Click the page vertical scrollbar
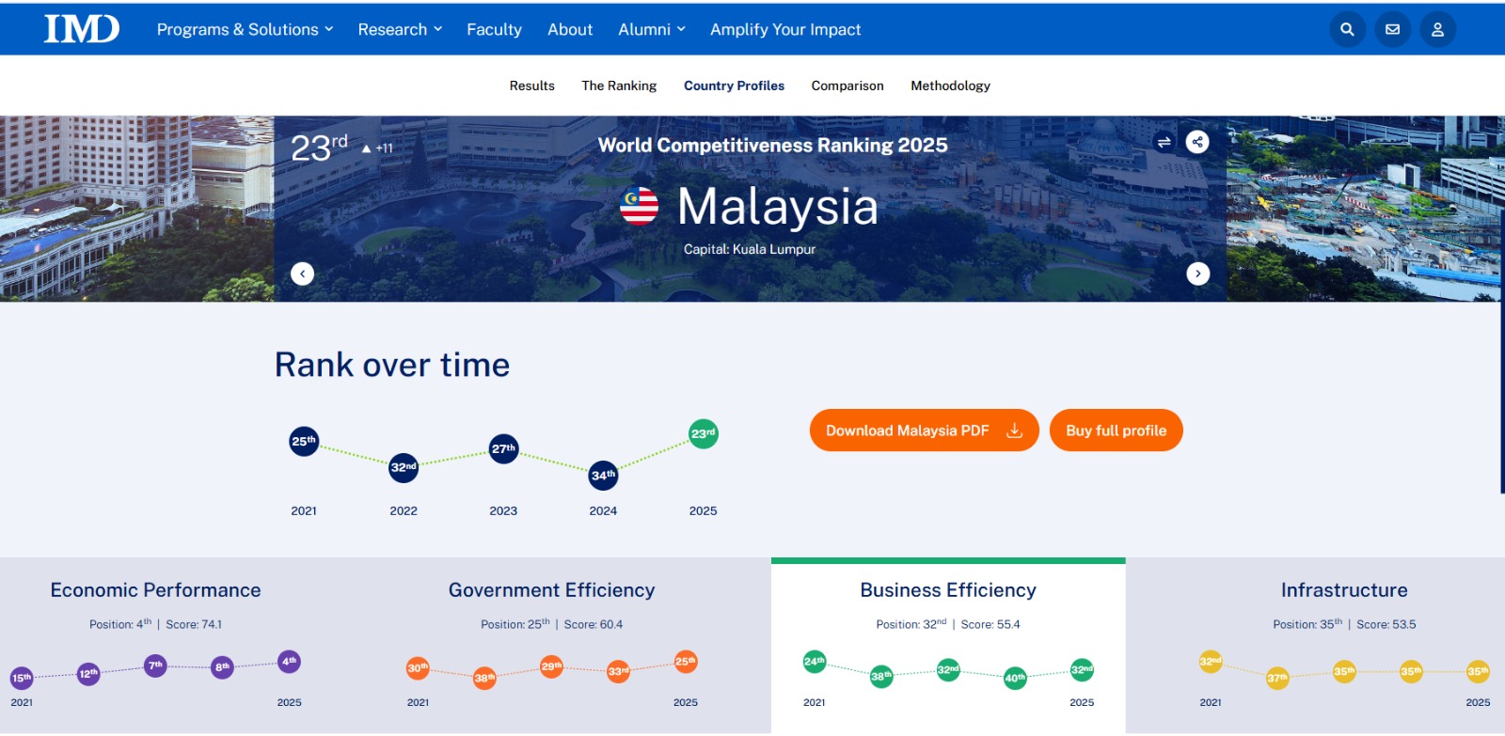The image size is (1505, 736). tap(1501, 350)
